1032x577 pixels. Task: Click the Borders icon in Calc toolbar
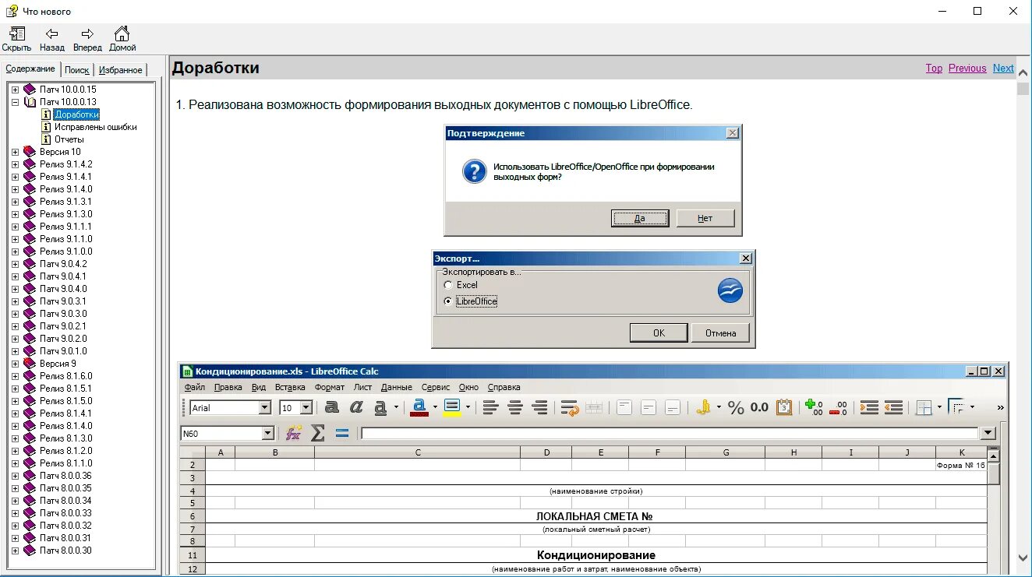[x=924, y=407]
